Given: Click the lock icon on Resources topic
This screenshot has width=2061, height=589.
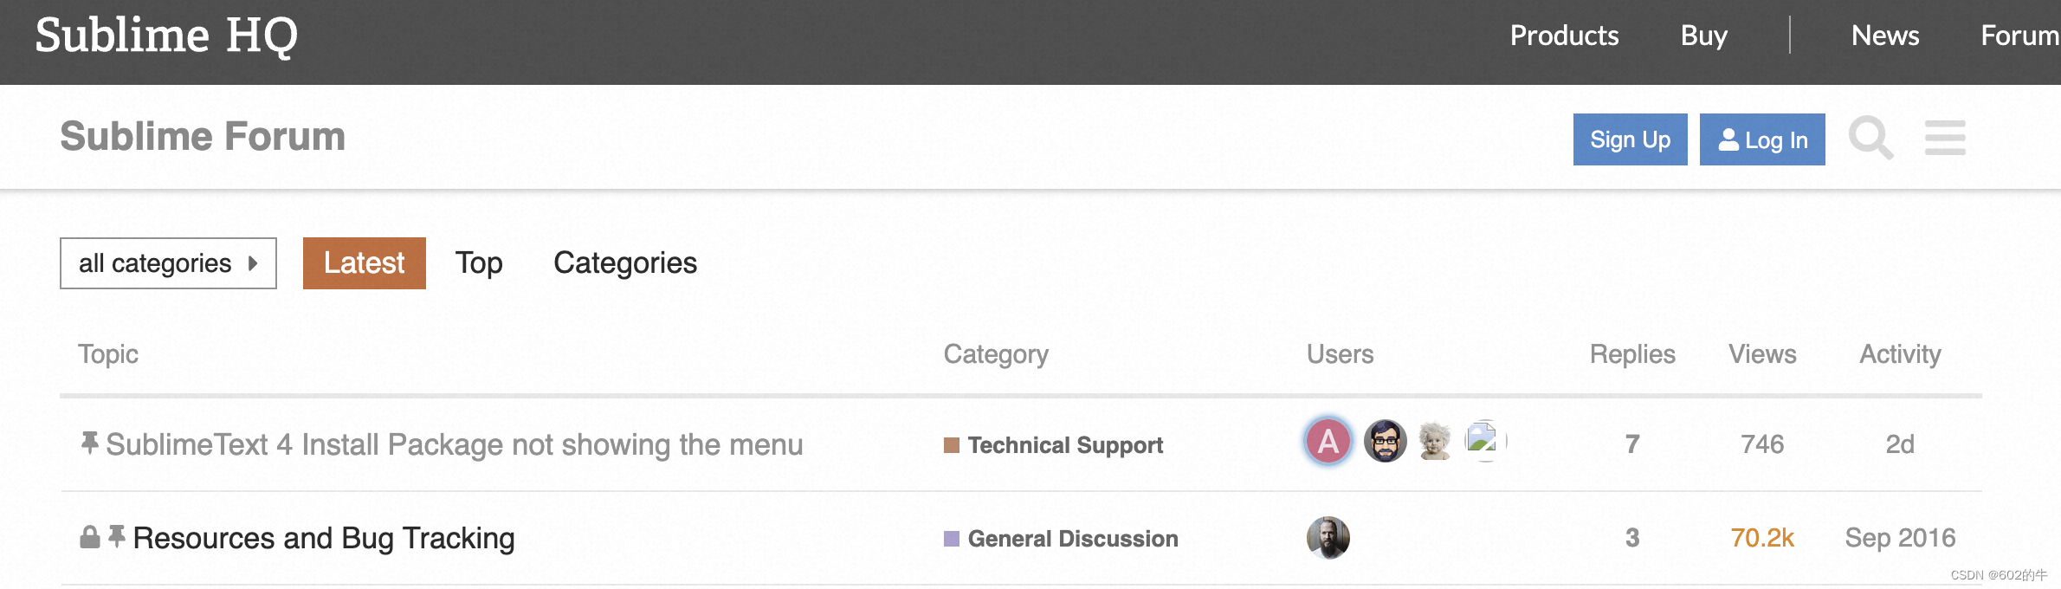Looking at the screenshot, I should coord(89,537).
